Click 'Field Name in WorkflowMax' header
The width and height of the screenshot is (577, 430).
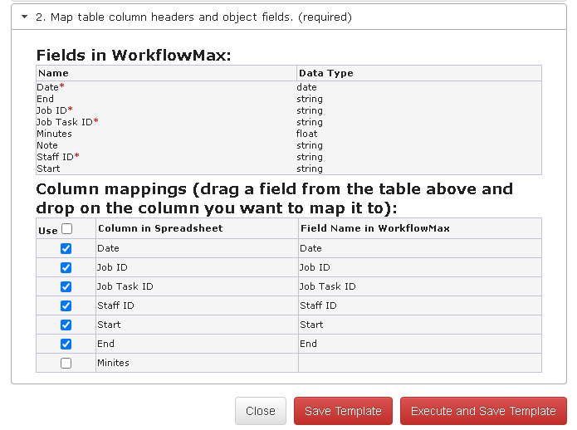pos(420,228)
